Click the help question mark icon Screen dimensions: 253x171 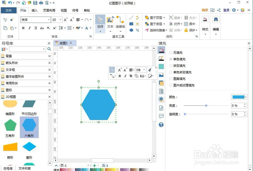click(161, 124)
